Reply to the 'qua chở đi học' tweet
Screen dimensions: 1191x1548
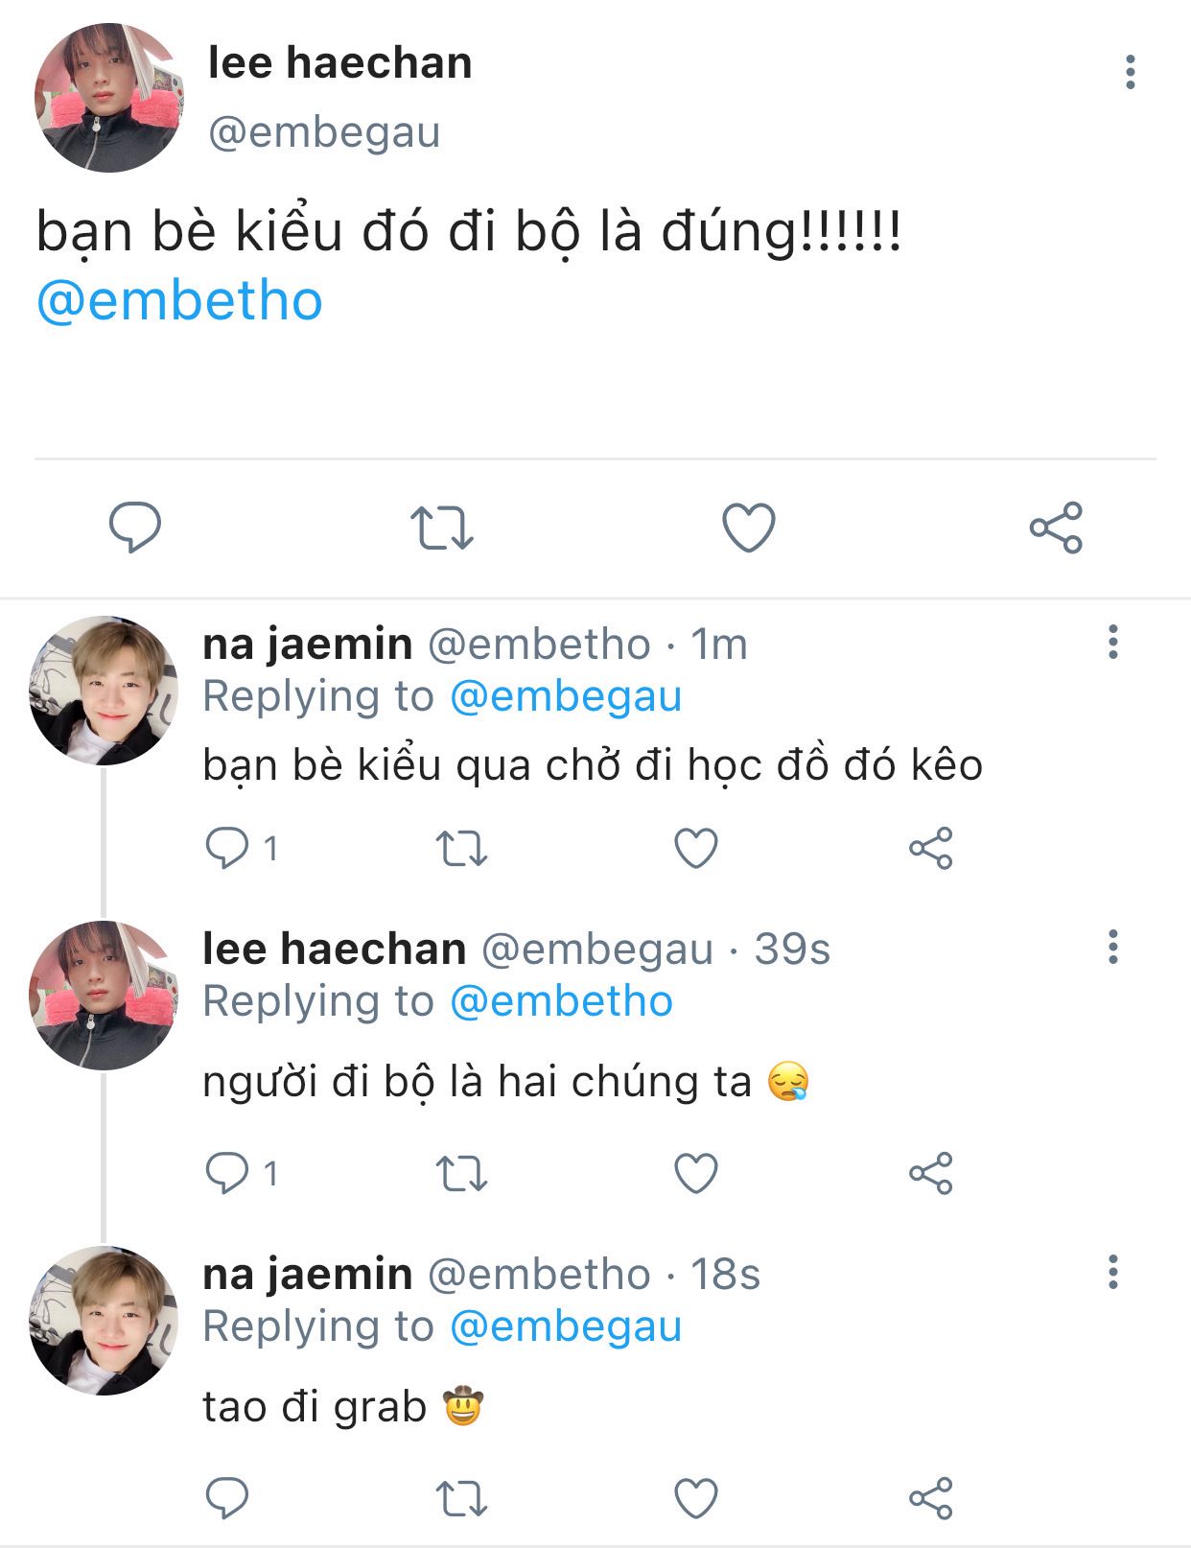[227, 848]
